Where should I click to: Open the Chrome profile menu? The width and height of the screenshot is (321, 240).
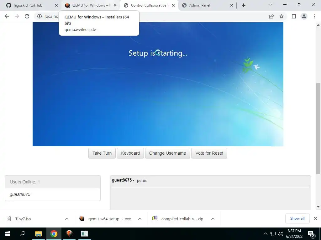tap(304, 16)
